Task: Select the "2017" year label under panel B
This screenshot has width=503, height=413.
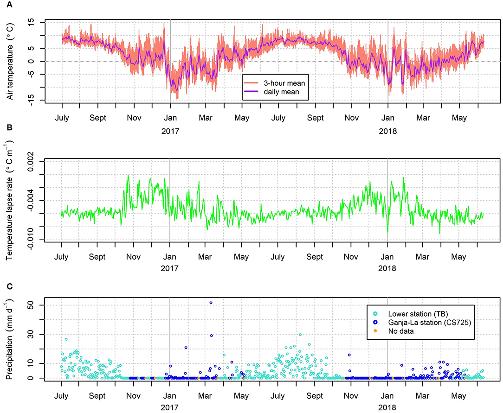Action: (x=169, y=268)
